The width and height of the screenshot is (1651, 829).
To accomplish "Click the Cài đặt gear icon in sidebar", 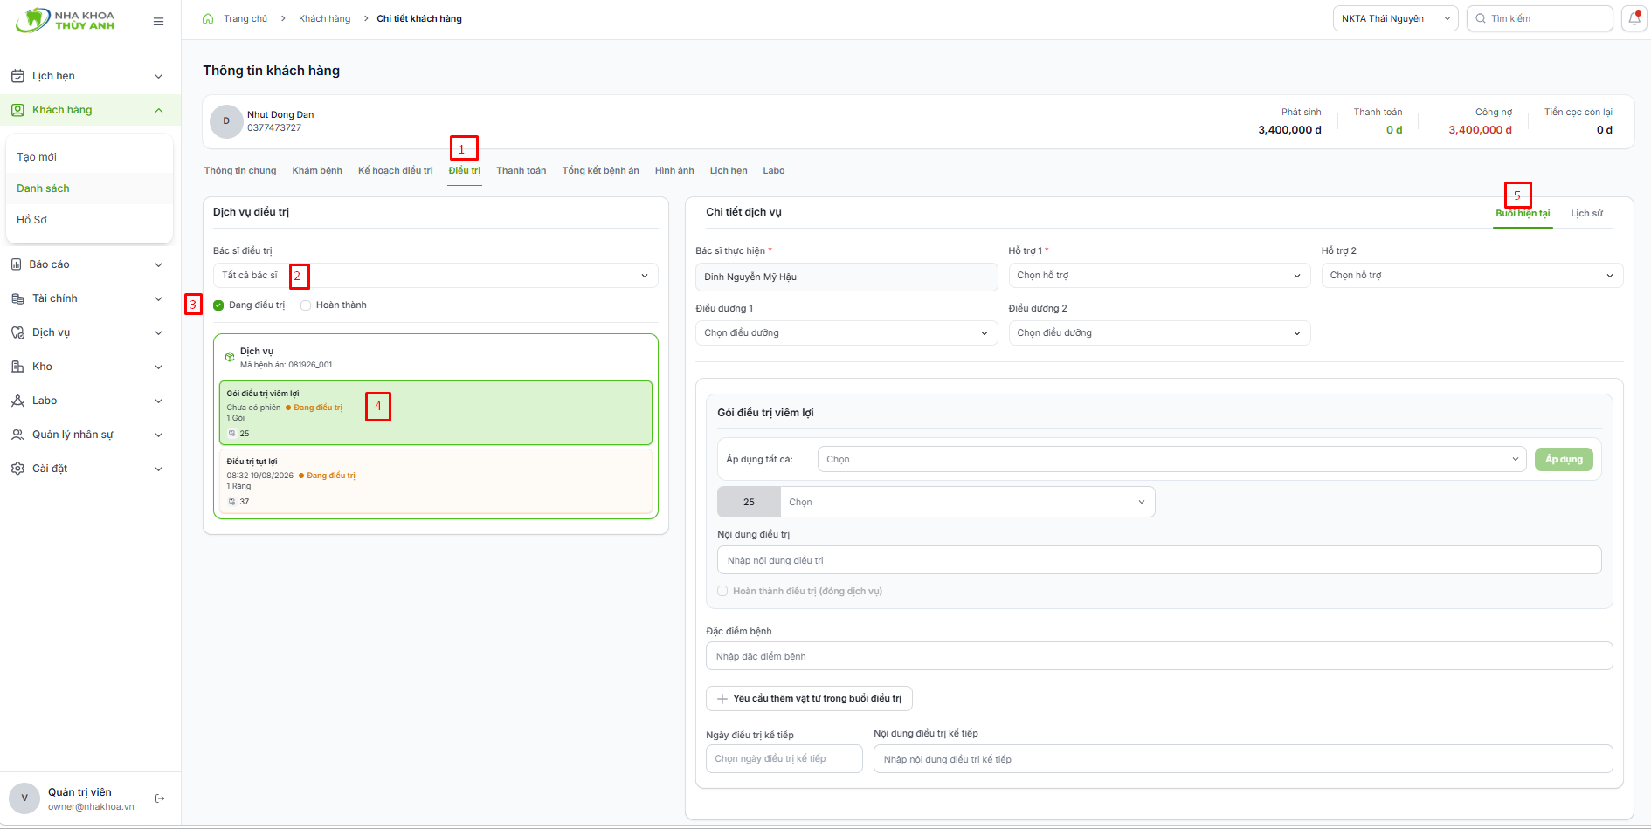I will pyautogui.click(x=17, y=469).
